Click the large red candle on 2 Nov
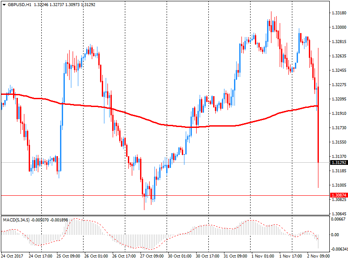The width and height of the screenshot is (348, 261). (x=318, y=124)
